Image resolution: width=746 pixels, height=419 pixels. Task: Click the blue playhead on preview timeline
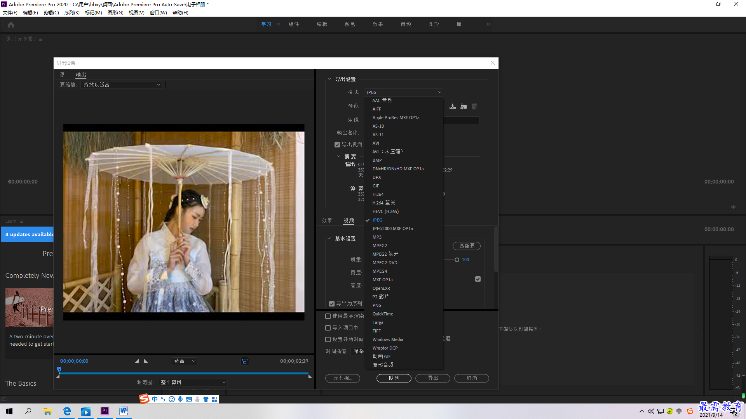coord(59,369)
